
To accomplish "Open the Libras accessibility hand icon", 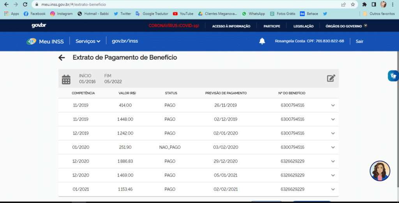I will (x=393, y=76).
